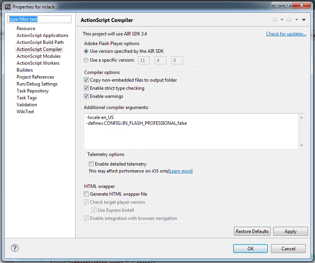Toggle Check target player version checkbox
This screenshot has width=315, height=263.
coord(86,202)
